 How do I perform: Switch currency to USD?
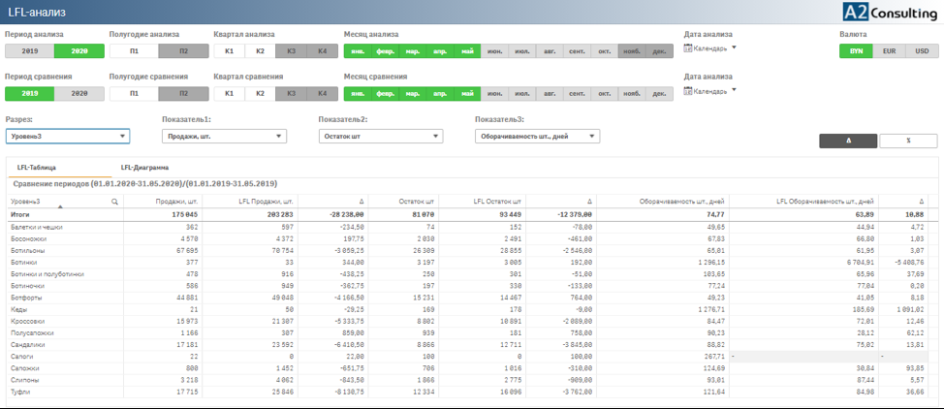tap(922, 51)
